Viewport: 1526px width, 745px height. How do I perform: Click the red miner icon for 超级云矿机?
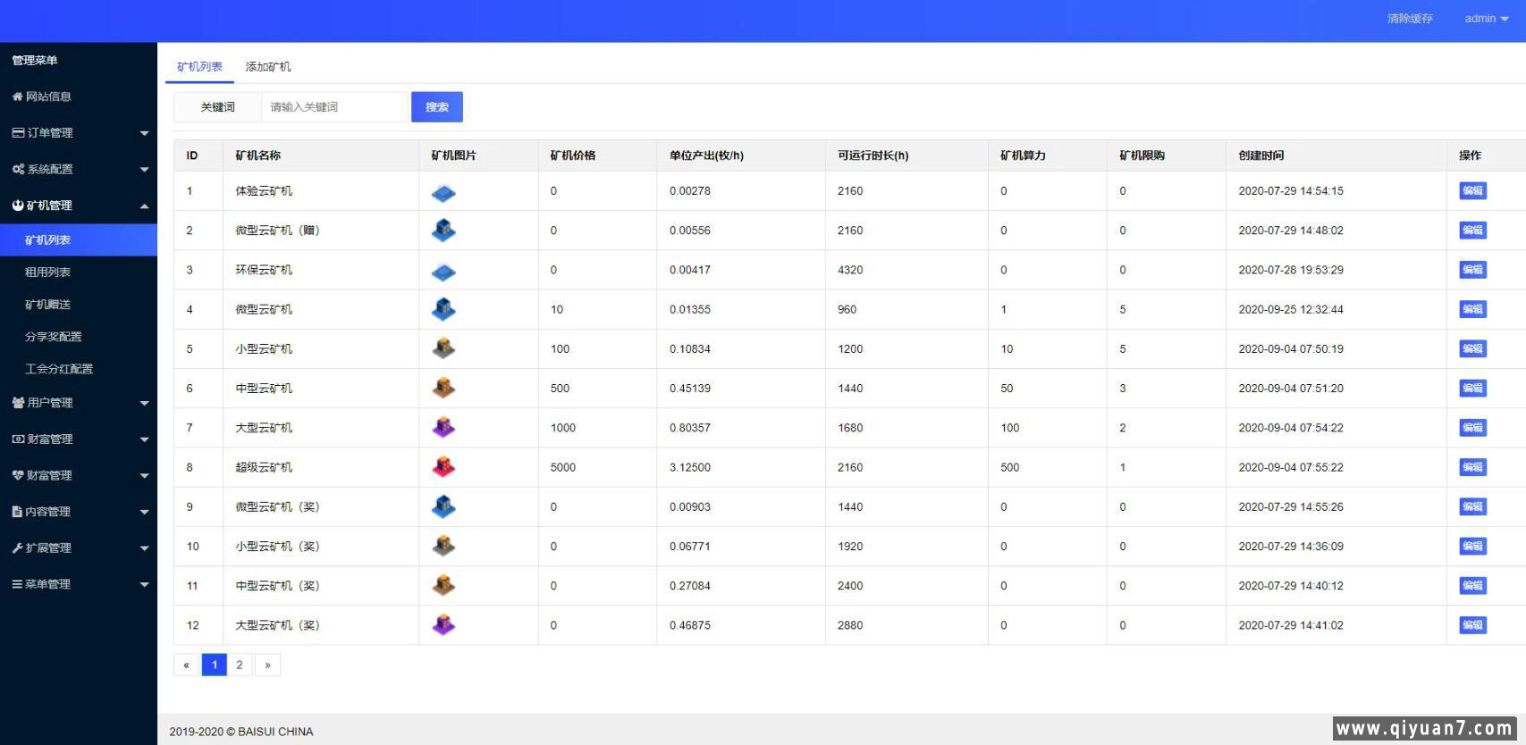pyautogui.click(x=443, y=467)
